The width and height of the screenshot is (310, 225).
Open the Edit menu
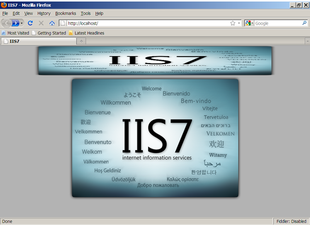pos(16,13)
